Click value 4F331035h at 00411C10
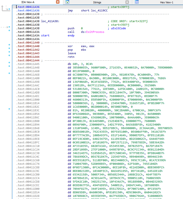Screen dimensions: 183x199 coord(81,146)
